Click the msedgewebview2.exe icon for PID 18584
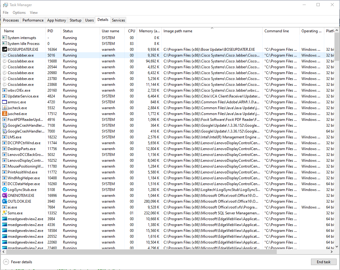The width and height of the screenshot is (340, 270). [x=5, y=230]
